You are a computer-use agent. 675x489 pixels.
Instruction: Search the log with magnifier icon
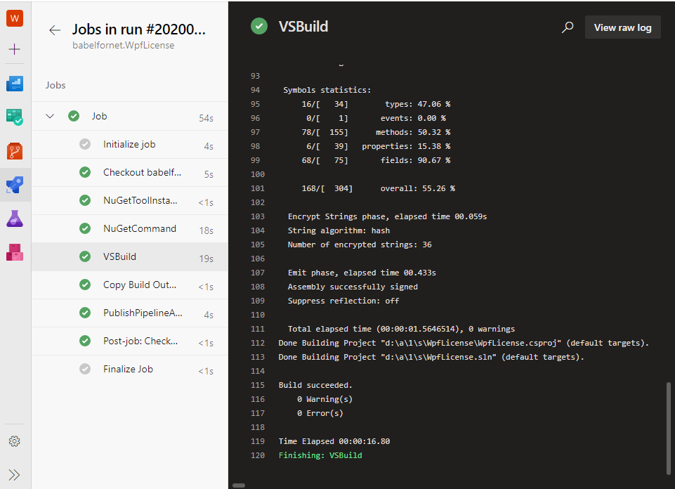click(x=568, y=27)
